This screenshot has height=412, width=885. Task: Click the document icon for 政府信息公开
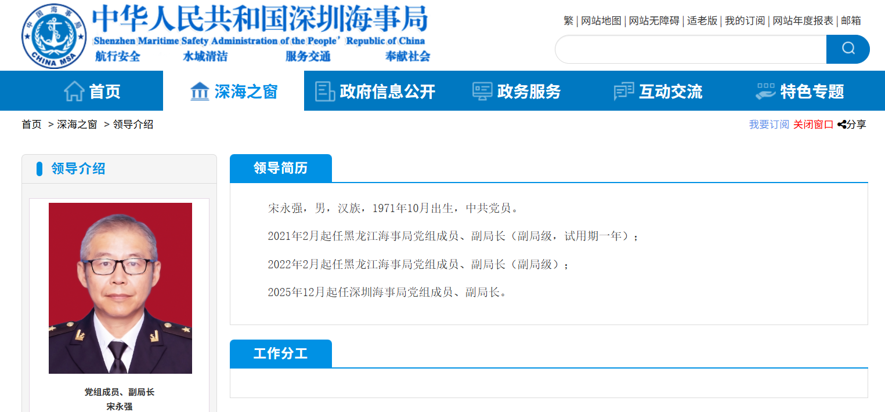click(324, 91)
